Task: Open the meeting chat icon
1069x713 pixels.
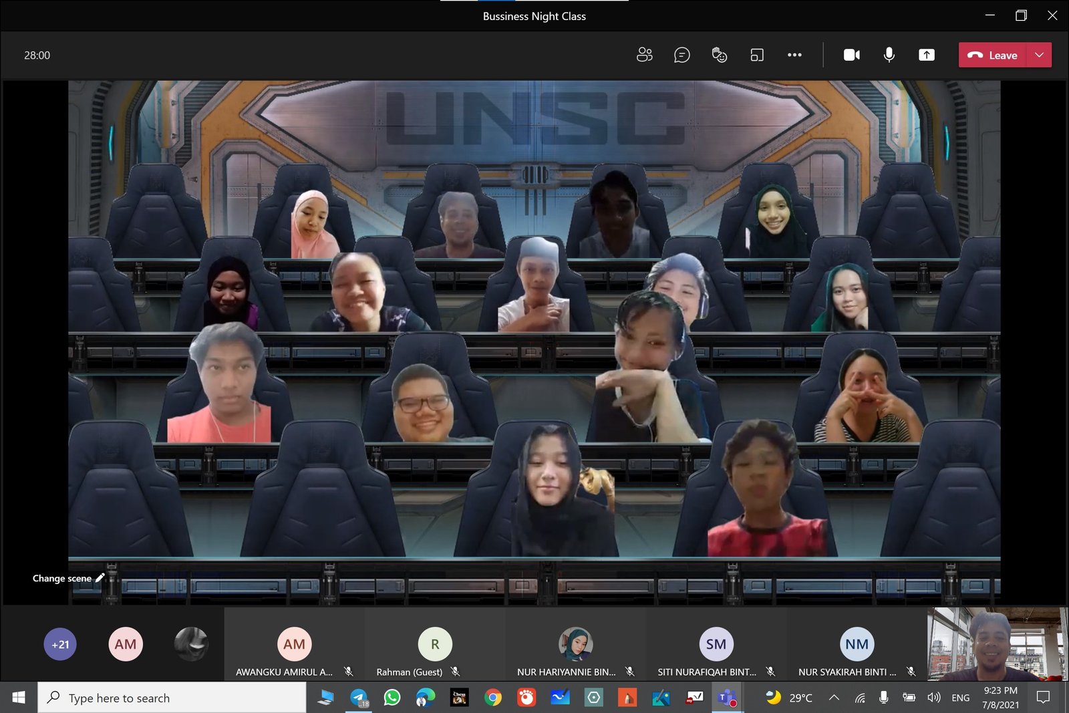Action: click(681, 55)
